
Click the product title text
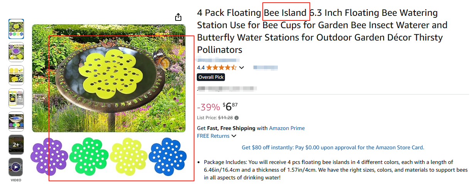click(x=322, y=31)
